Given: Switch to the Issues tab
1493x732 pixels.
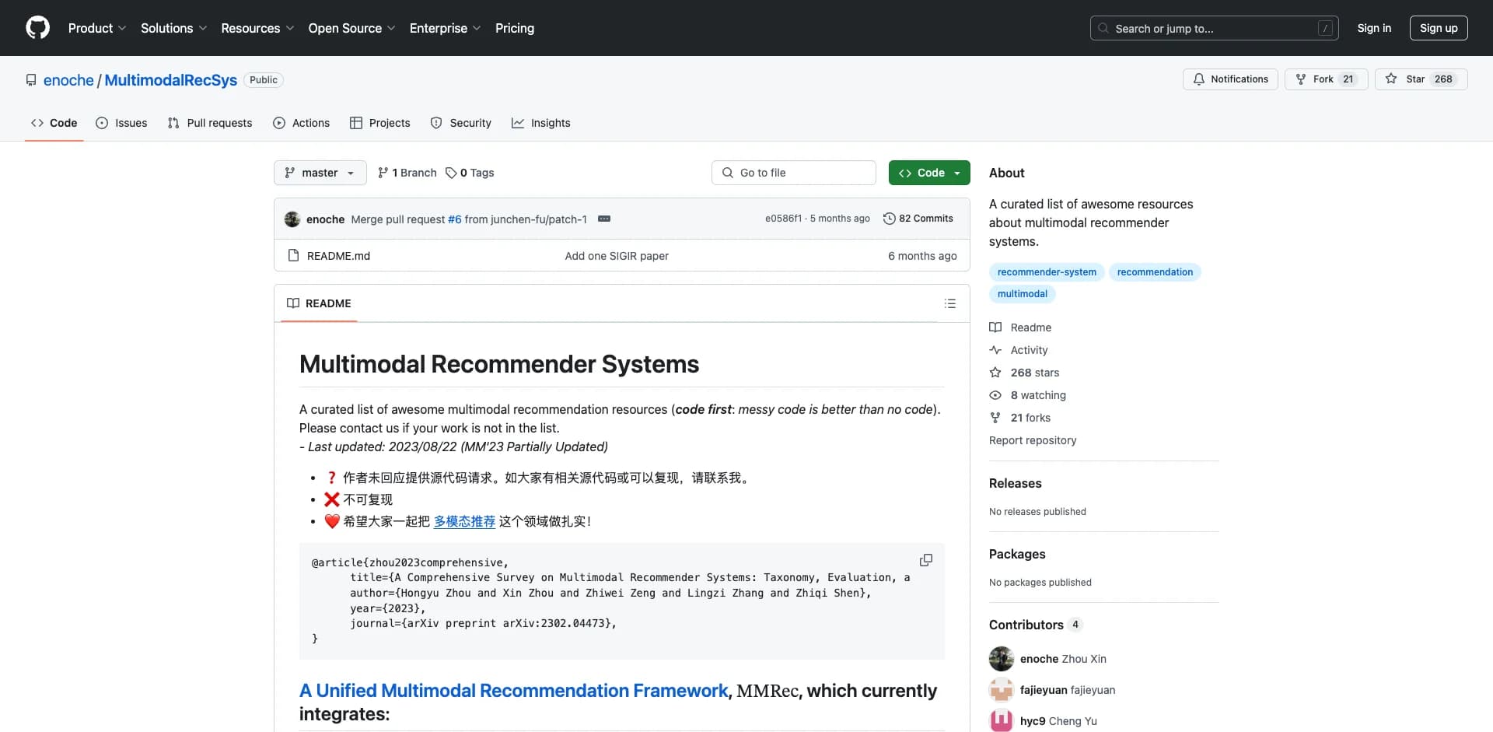Looking at the screenshot, I should click(121, 123).
